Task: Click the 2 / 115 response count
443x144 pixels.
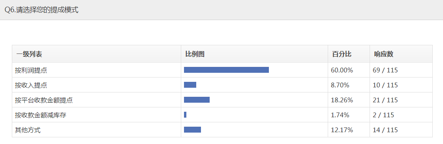Action: (x=383, y=115)
